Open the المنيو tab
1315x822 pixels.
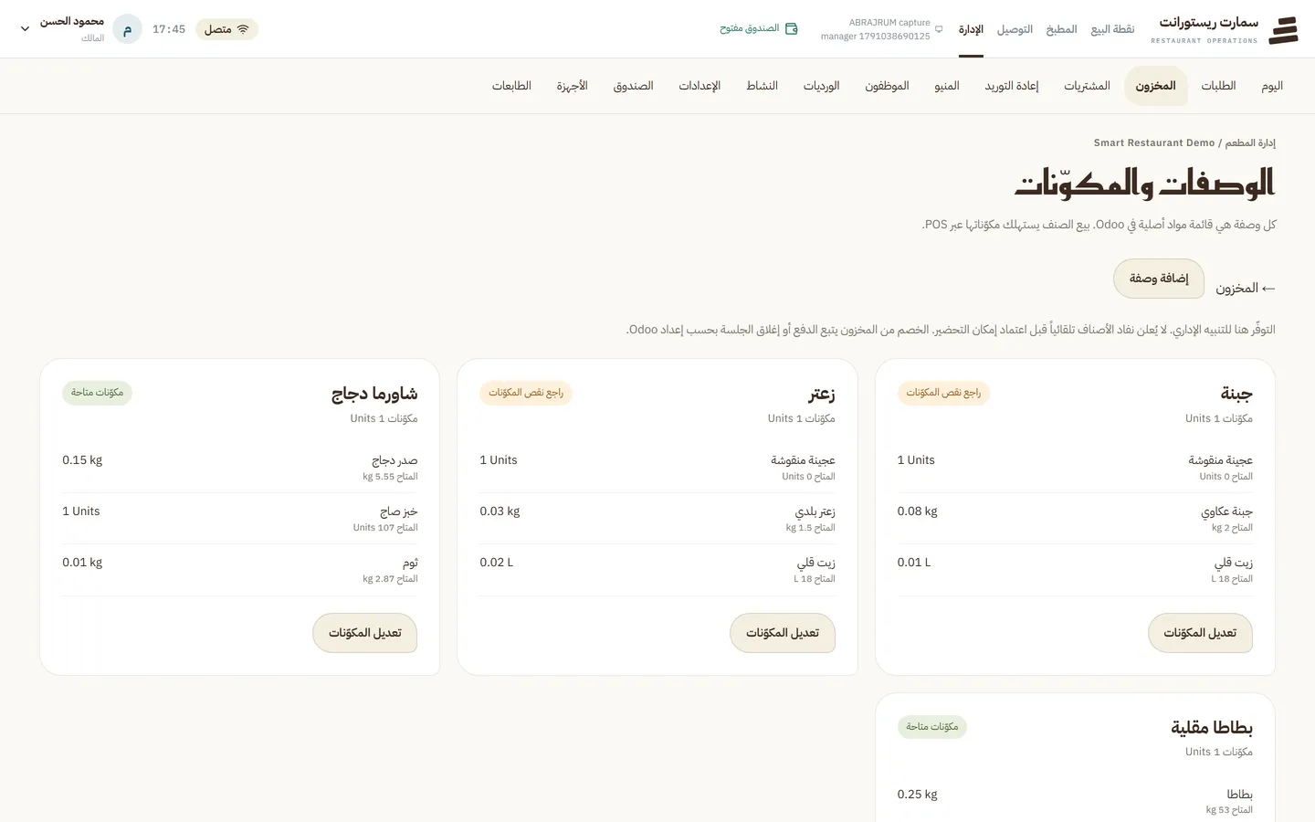[947, 86]
